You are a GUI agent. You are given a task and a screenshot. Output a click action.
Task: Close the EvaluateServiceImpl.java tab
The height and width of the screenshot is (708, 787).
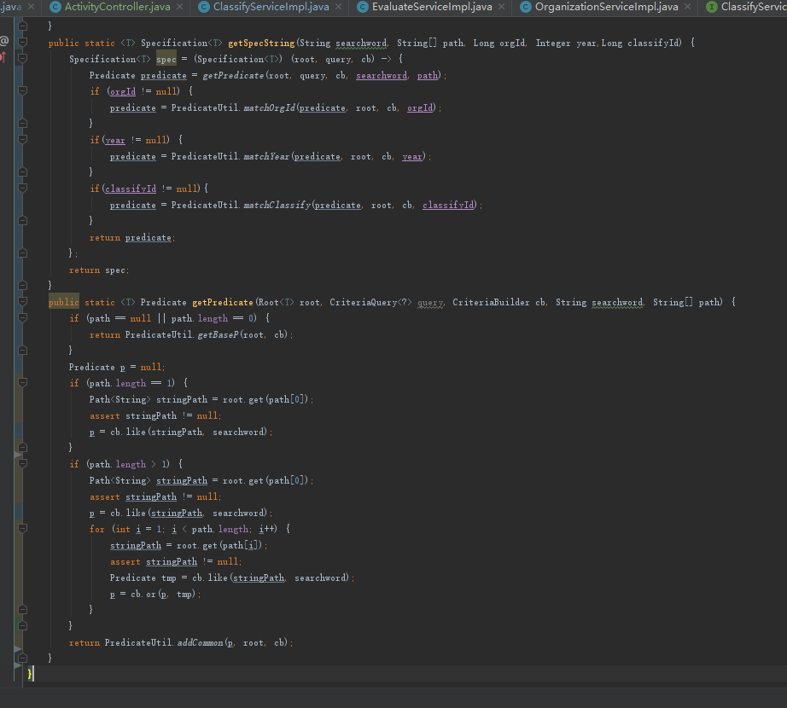(x=501, y=7)
